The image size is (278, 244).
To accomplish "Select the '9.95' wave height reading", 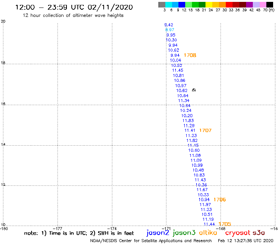I will [x=171, y=35].
